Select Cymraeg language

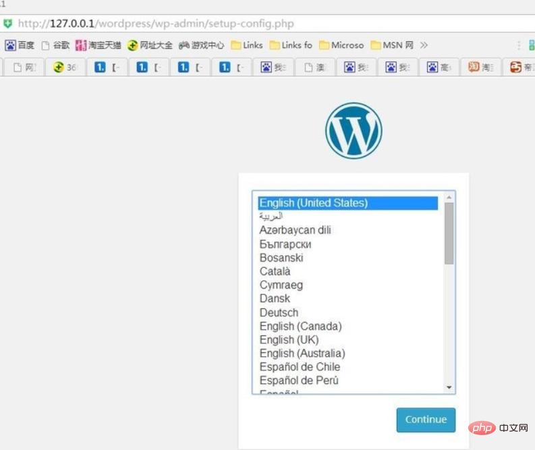[x=348, y=285]
